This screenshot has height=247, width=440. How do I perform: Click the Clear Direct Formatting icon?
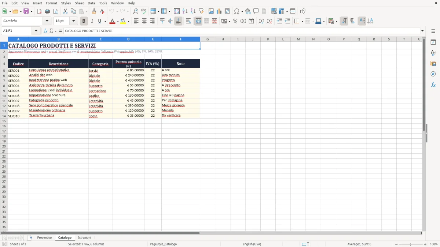pyautogui.click(x=102, y=11)
